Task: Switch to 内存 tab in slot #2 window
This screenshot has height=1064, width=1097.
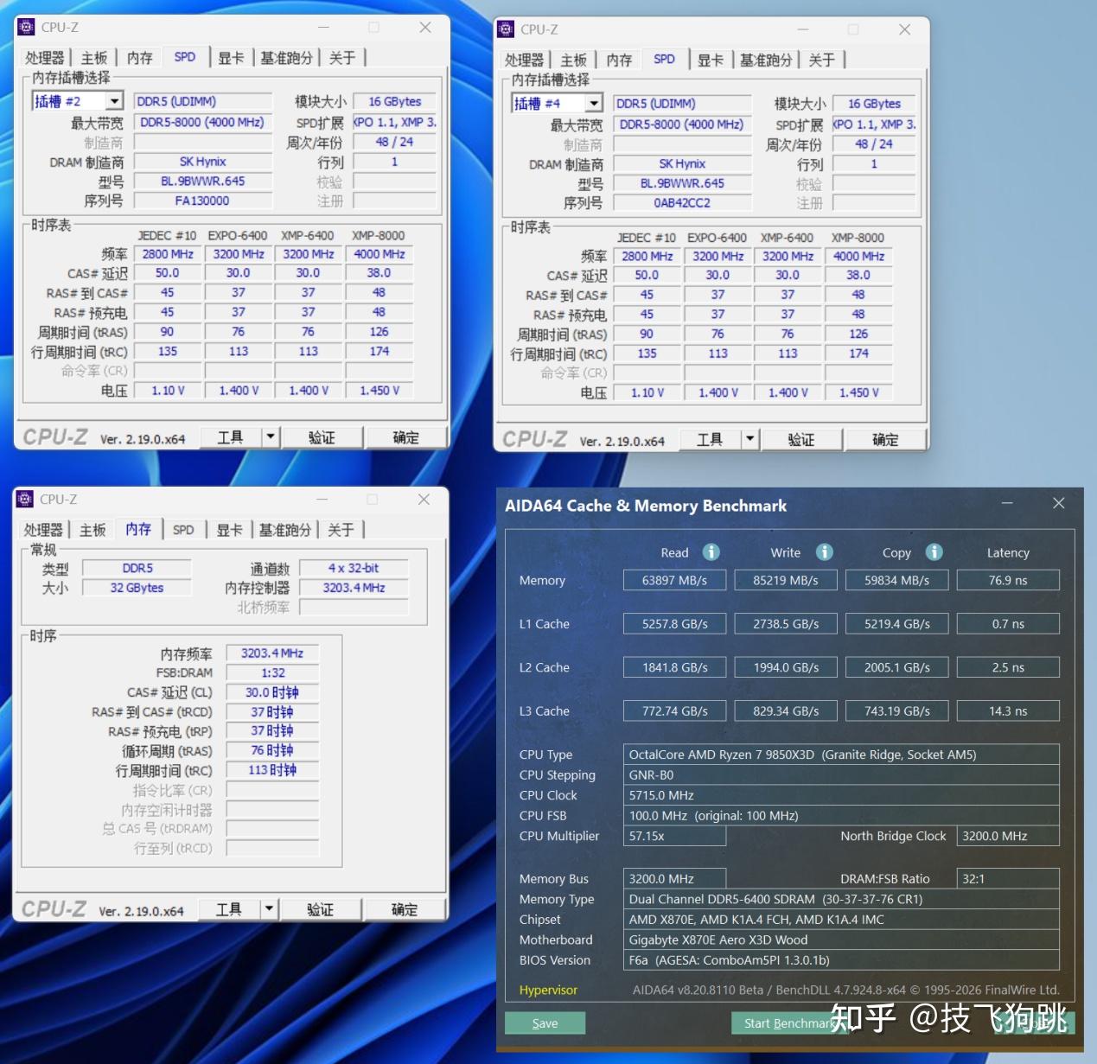Action: (x=139, y=58)
